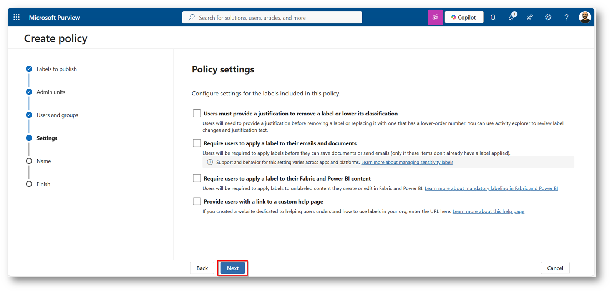Enable custom help page link checkbox

[197, 201]
